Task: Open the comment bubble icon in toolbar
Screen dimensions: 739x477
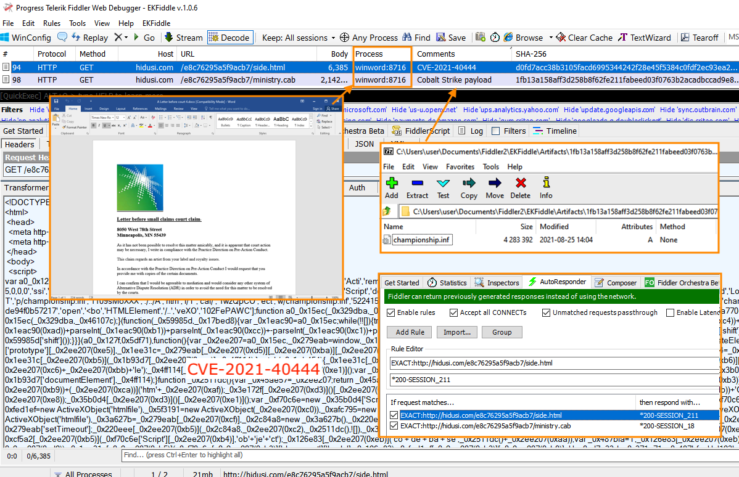Action: 62,37
